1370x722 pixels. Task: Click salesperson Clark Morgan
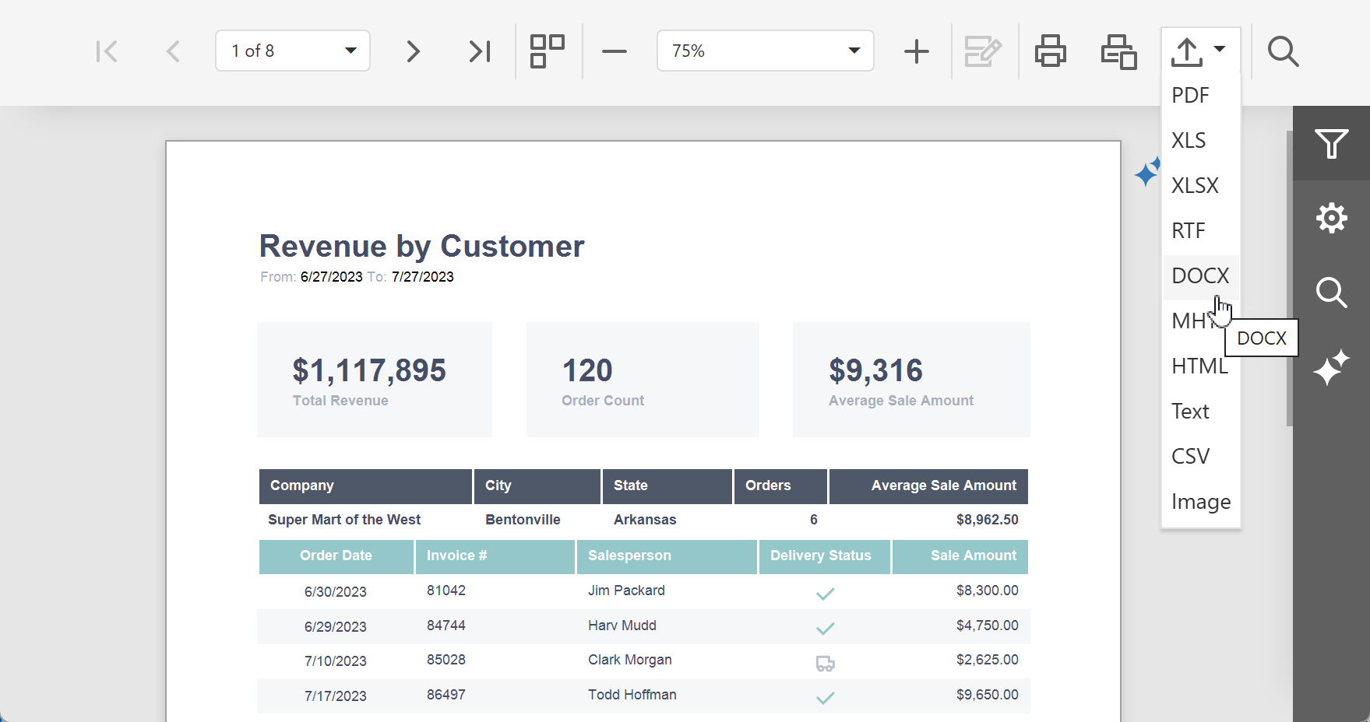[x=629, y=660]
